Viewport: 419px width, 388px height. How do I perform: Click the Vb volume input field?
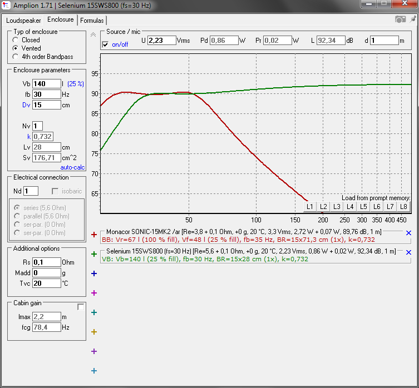coord(47,84)
